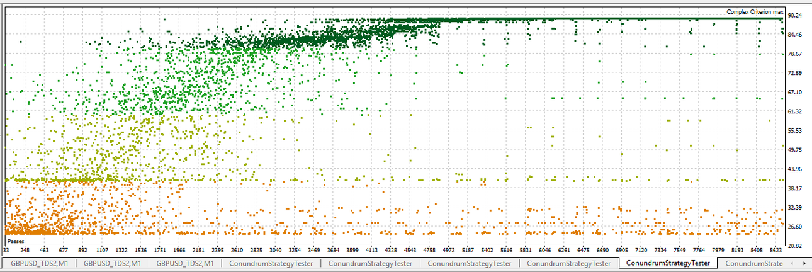Screen dimensions: 812x272
Task: Click pass number 248 on the x-axis
Action: (25, 251)
